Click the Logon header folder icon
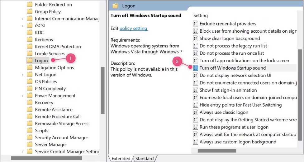 115,6
